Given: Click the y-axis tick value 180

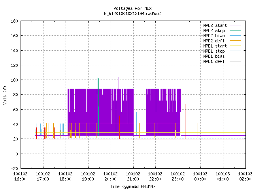Looking at the screenshot, I should coord(14,21).
